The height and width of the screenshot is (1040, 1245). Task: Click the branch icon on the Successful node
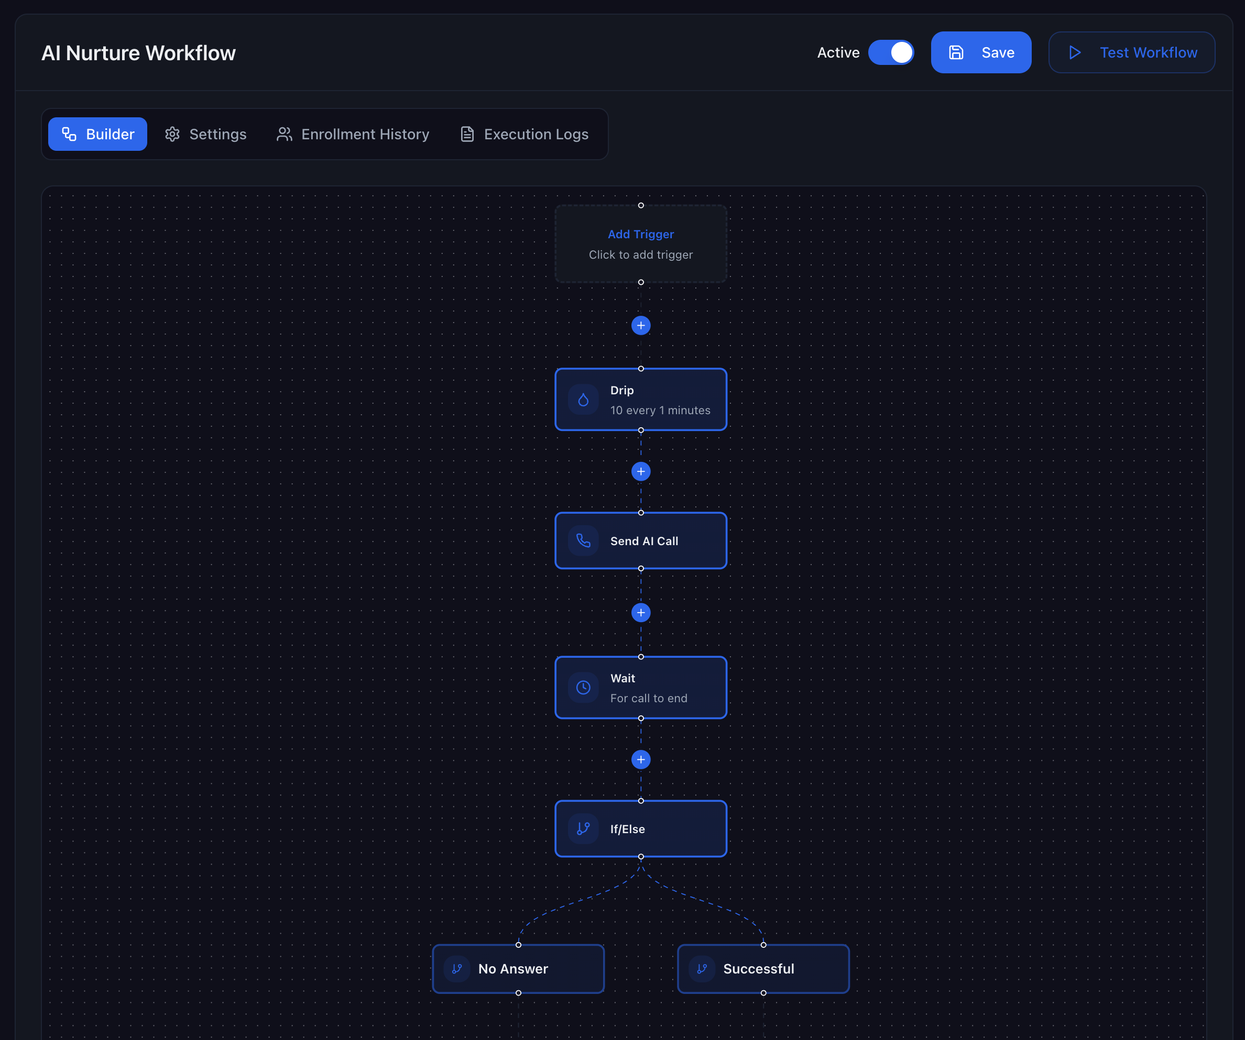[x=703, y=969]
